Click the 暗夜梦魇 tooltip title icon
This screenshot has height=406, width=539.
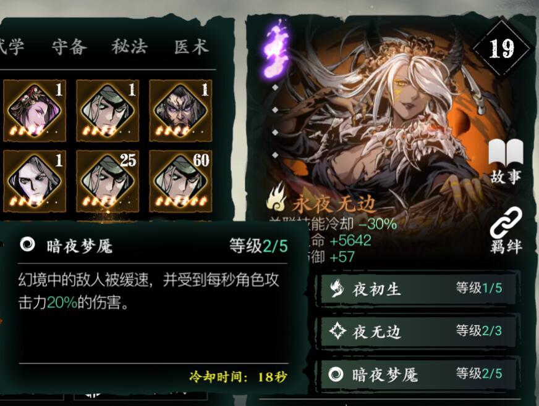point(27,245)
